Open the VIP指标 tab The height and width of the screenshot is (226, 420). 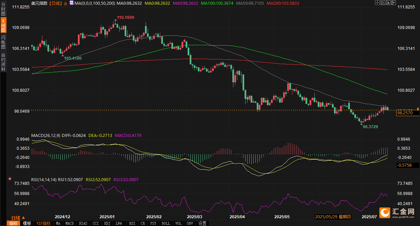pyautogui.click(x=44, y=223)
